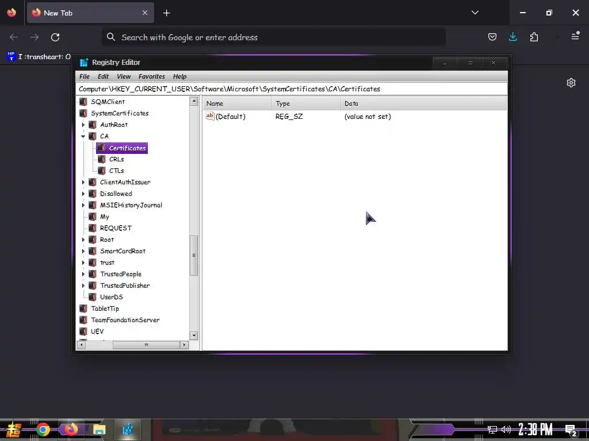Screen dimensions: 589x441
Task: Reload the Firefox page
Action: pos(55,37)
